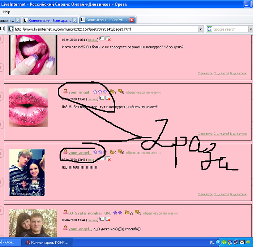The width and height of the screenshot is (253, 247).
Task: Open 'ссылка' link of 02-04-2008 14:31 comment
Action: (92, 40)
